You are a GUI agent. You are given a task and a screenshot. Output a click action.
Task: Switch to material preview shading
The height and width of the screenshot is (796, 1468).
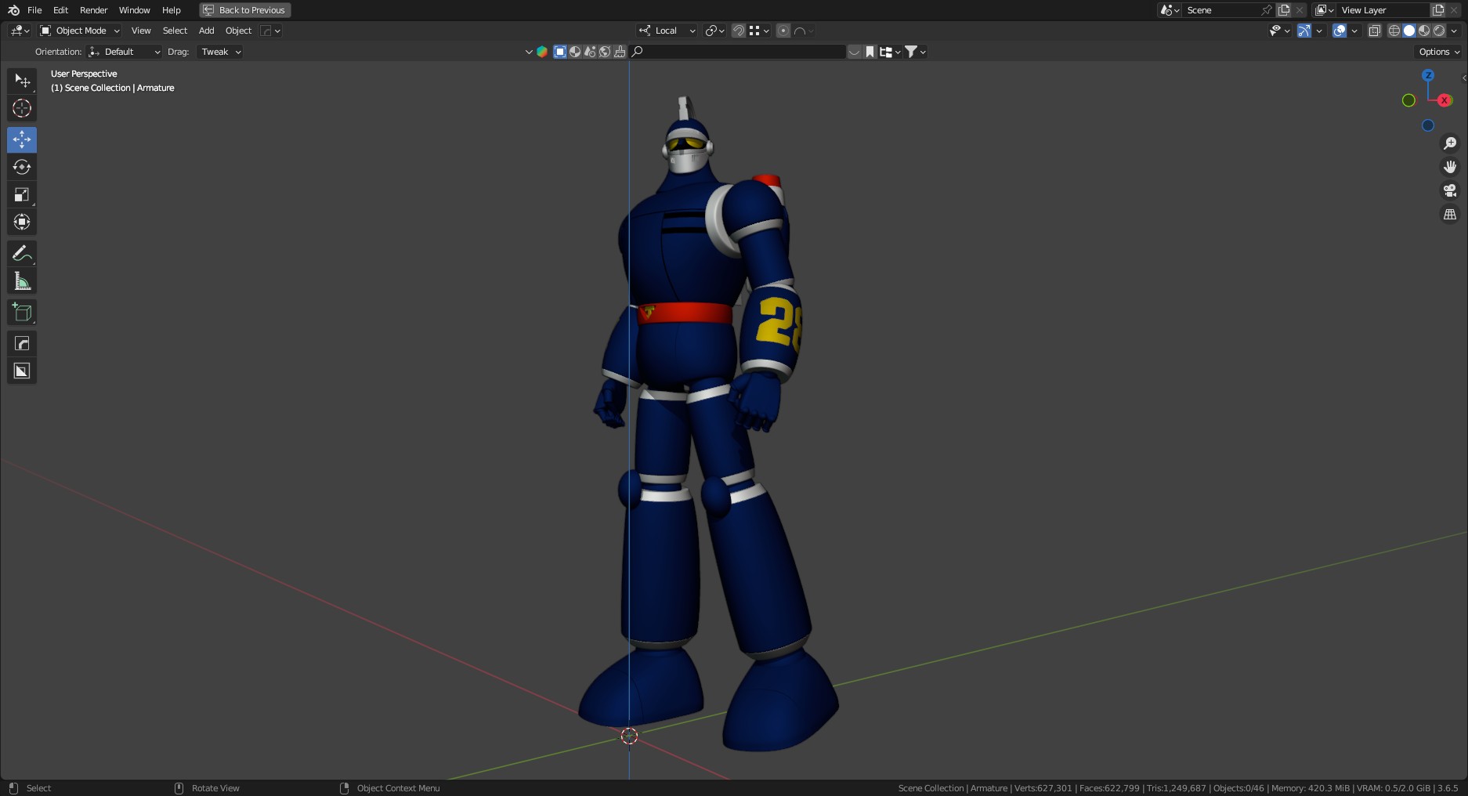(1424, 31)
